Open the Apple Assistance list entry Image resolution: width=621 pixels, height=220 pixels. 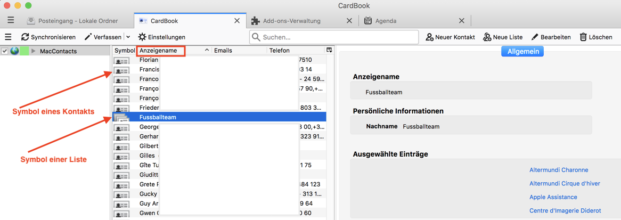[x=553, y=197]
